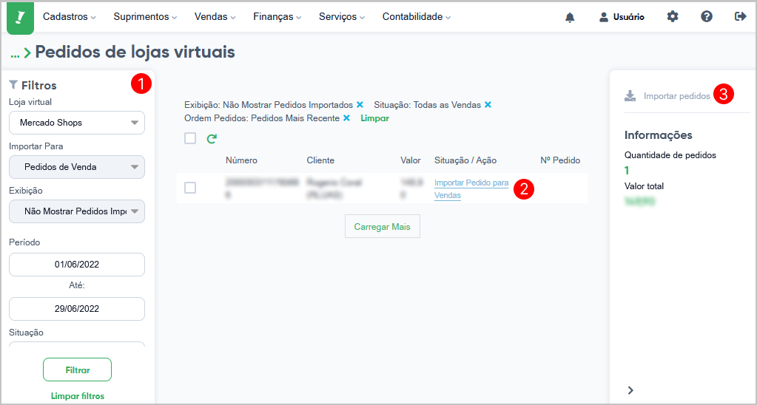Viewport: 757px width, 405px height.
Task: Open the Vendas menu
Action: pyautogui.click(x=215, y=17)
